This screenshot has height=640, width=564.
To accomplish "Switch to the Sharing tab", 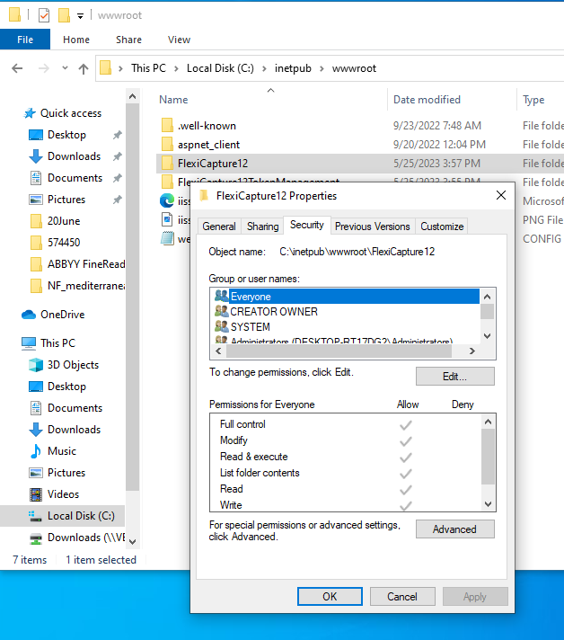I will [x=262, y=227].
